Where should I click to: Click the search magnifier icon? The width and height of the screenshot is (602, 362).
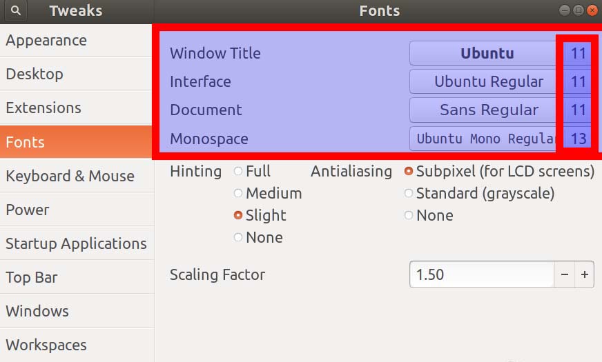tap(15, 11)
